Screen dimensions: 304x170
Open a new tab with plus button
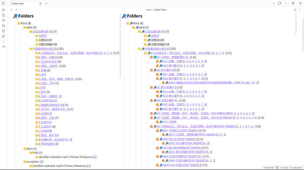click(46, 3)
